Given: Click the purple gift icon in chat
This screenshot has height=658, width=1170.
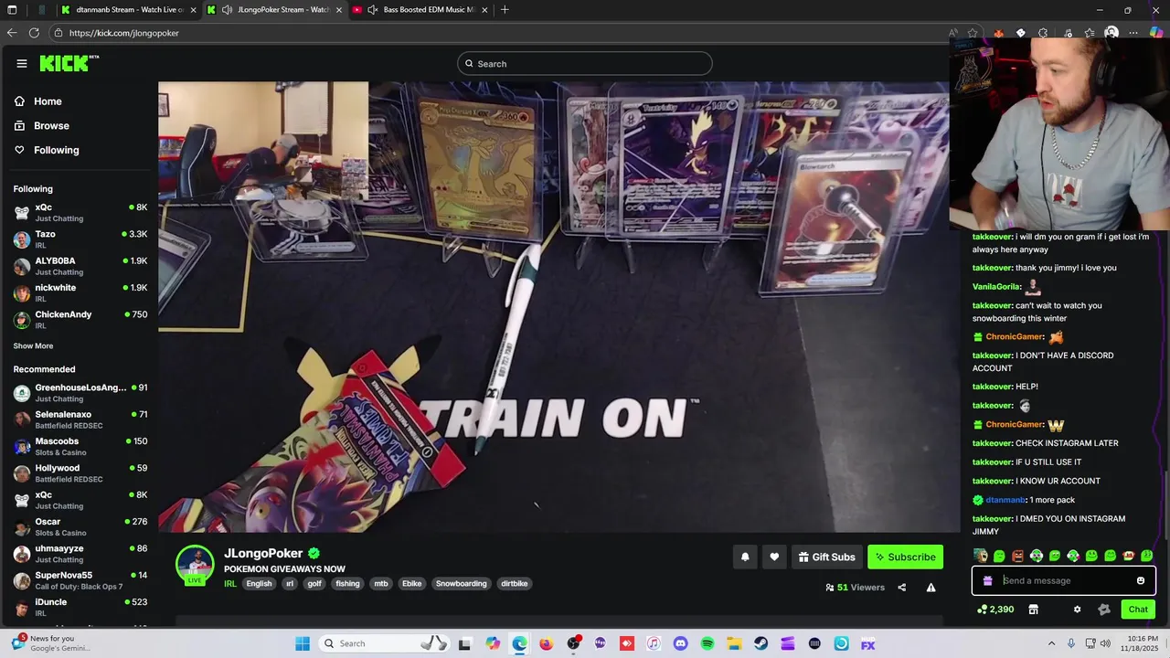Looking at the screenshot, I should pyautogui.click(x=987, y=580).
